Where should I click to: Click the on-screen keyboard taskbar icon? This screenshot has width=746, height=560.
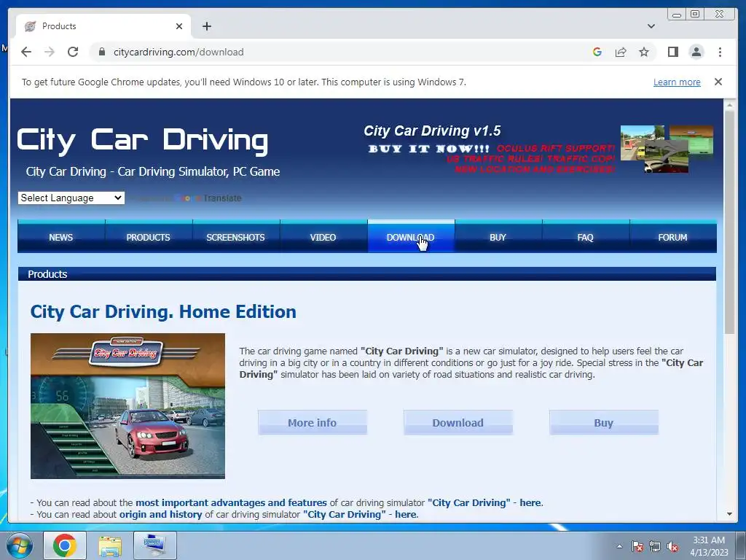155,545
